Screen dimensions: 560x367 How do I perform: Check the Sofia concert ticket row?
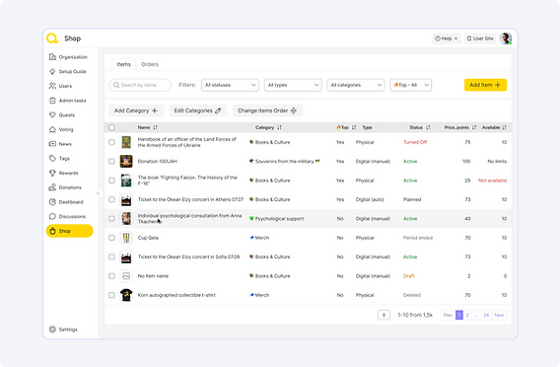coord(111,257)
